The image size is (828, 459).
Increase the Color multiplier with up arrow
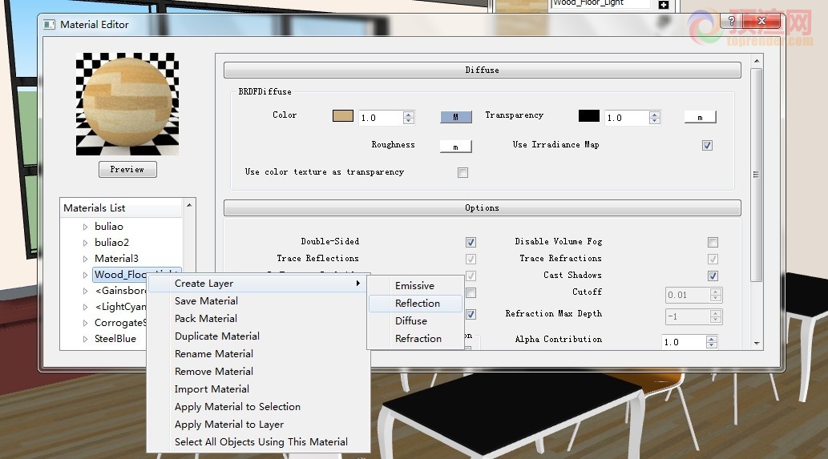click(409, 114)
